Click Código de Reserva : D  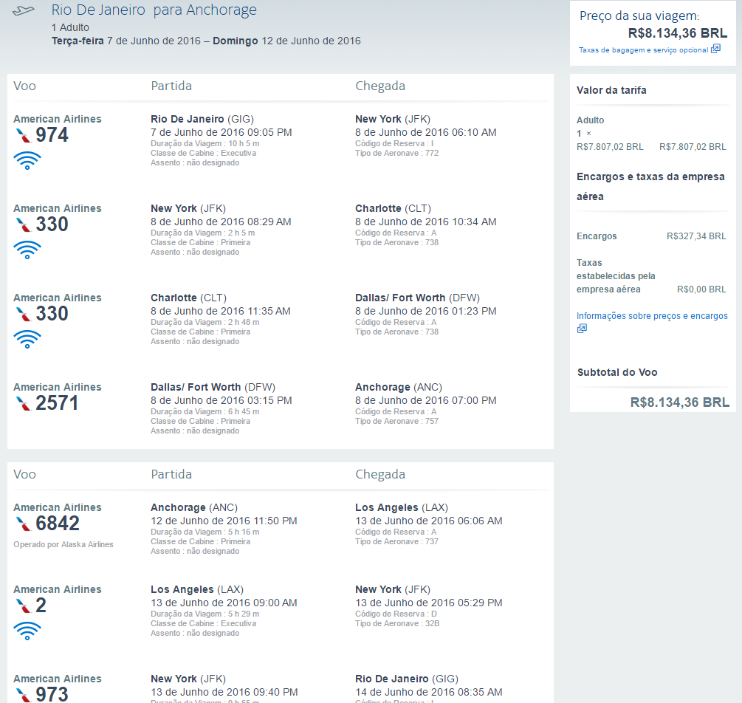396,614
